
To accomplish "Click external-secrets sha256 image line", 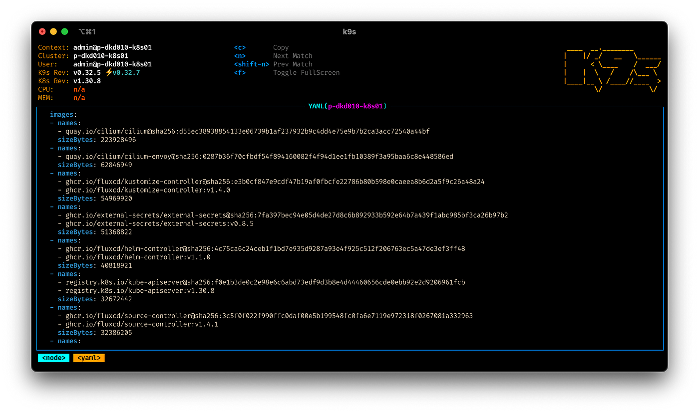I will tap(283, 215).
